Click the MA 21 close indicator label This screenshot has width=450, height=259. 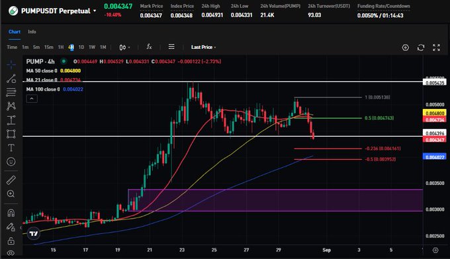pos(42,80)
